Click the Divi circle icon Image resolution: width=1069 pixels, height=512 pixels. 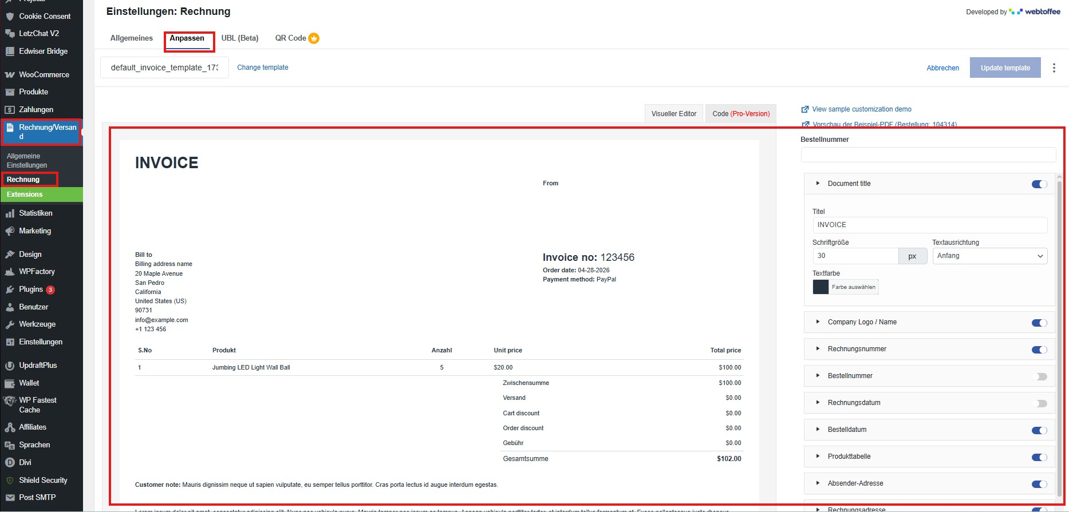coord(10,462)
